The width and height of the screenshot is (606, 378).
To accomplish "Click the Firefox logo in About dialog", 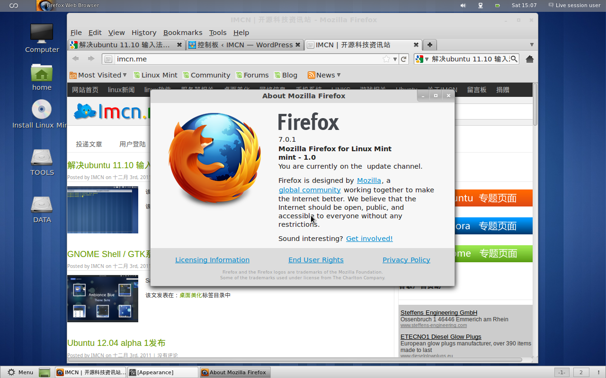I will coord(214,159).
